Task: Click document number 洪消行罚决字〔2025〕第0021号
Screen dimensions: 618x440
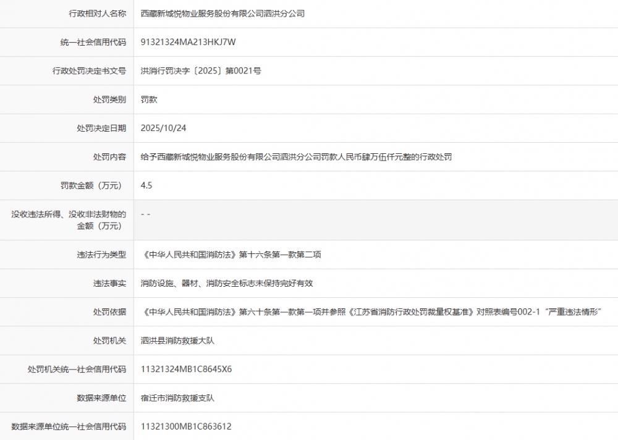Action: point(201,71)
